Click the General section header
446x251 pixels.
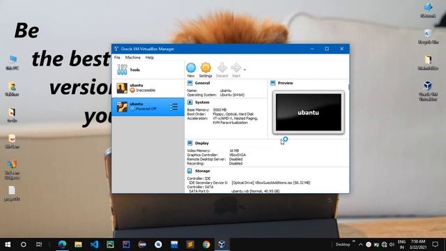(x=202, y=83)
